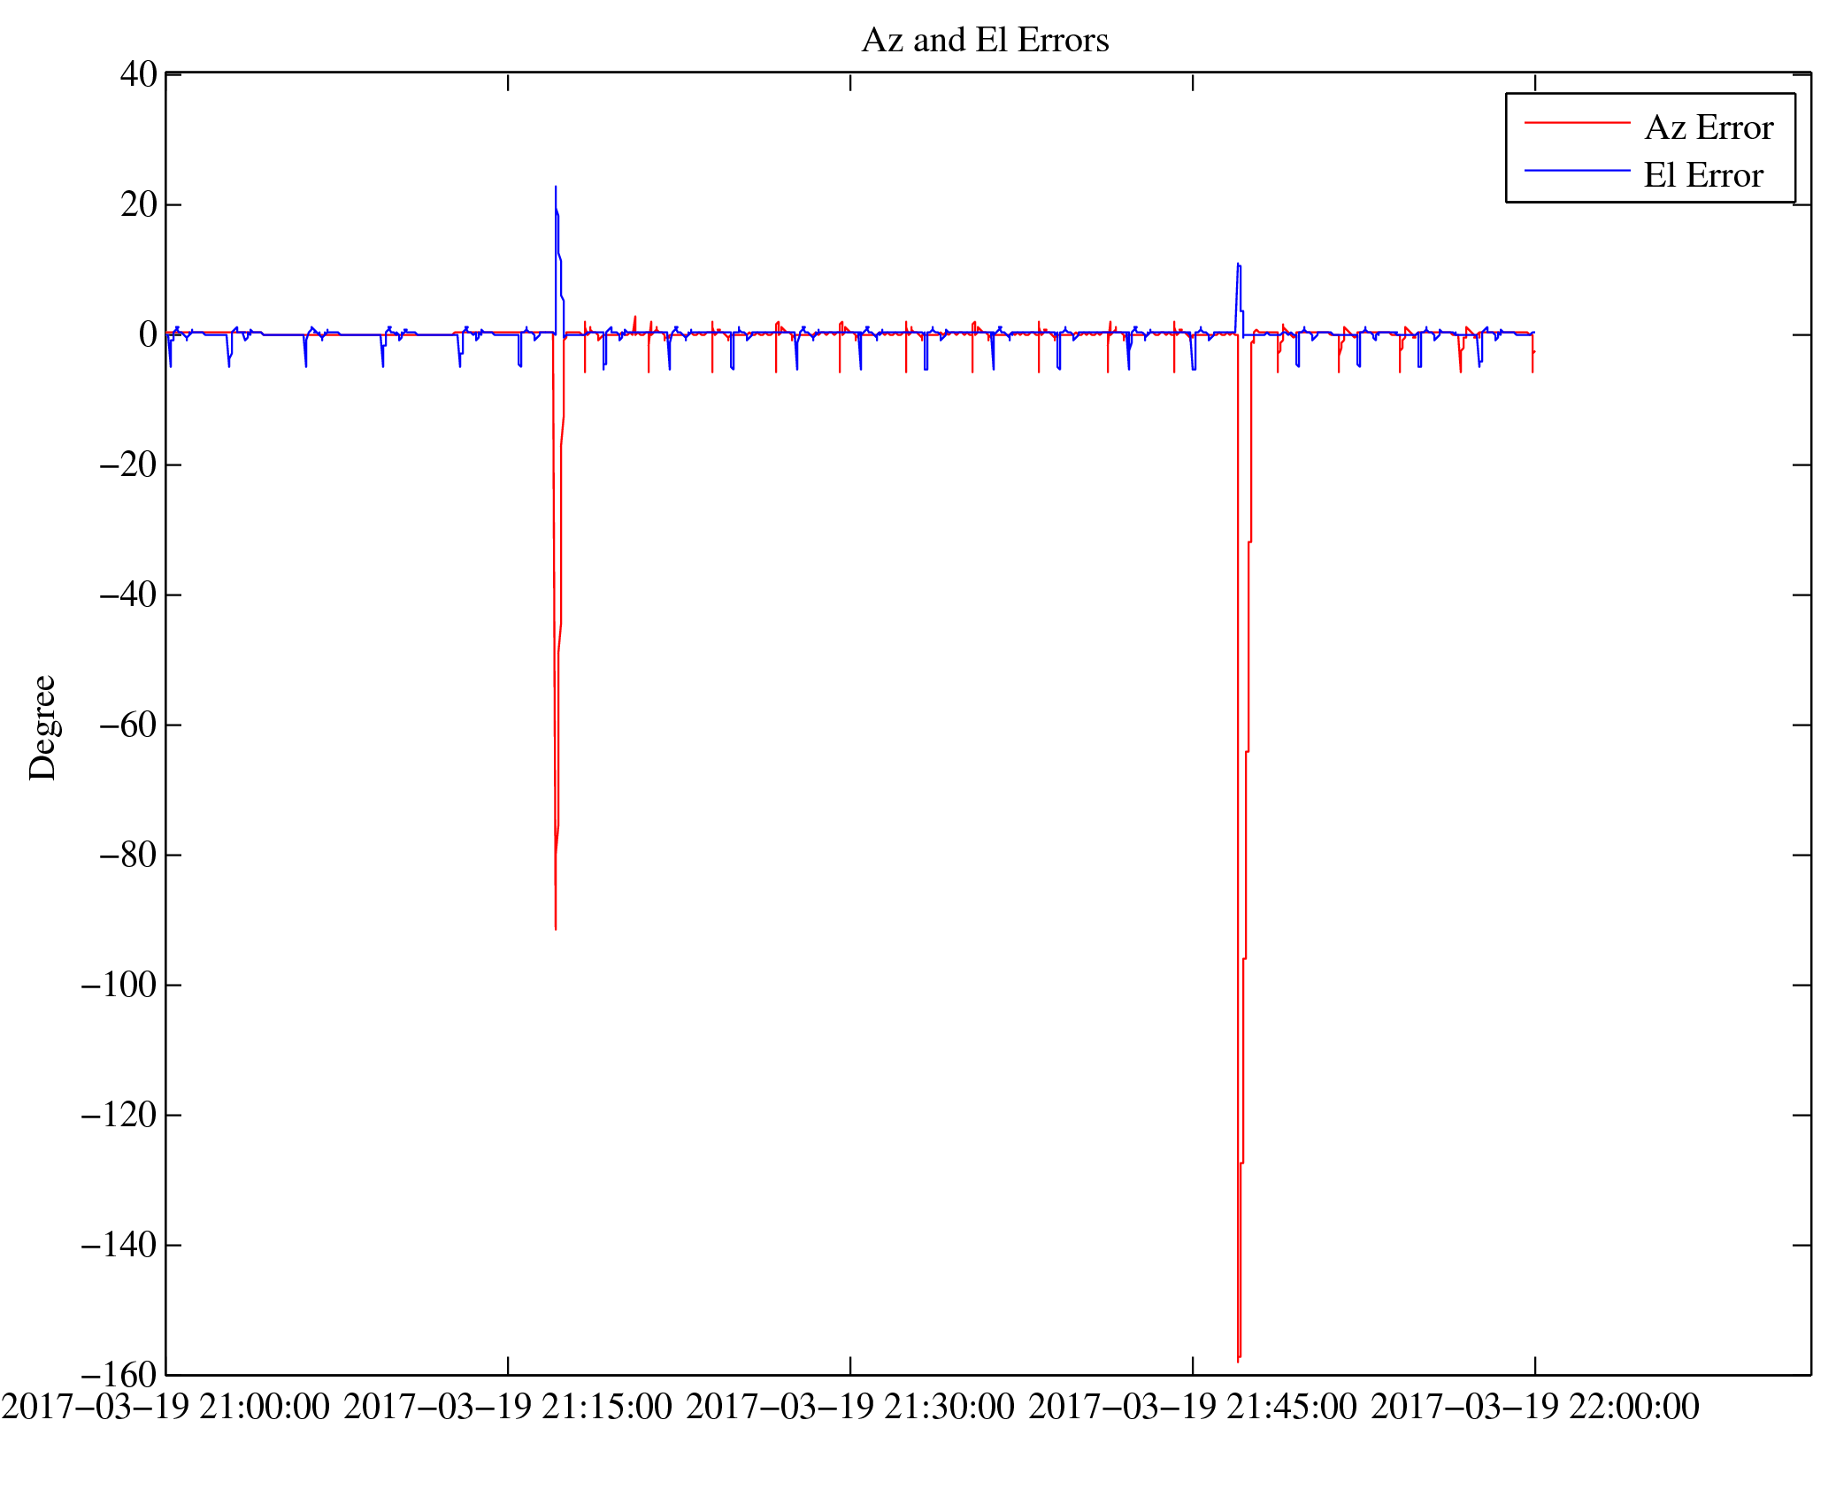Click the blue line sample in legend
The width and height of the screenshot is (1836, 1489).
click(x=1576, y=170)
